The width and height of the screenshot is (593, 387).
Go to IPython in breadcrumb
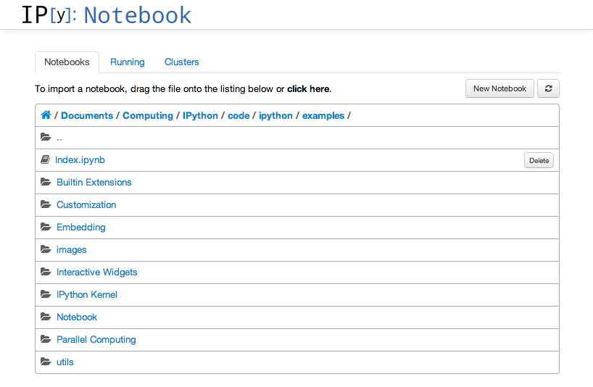200,116
